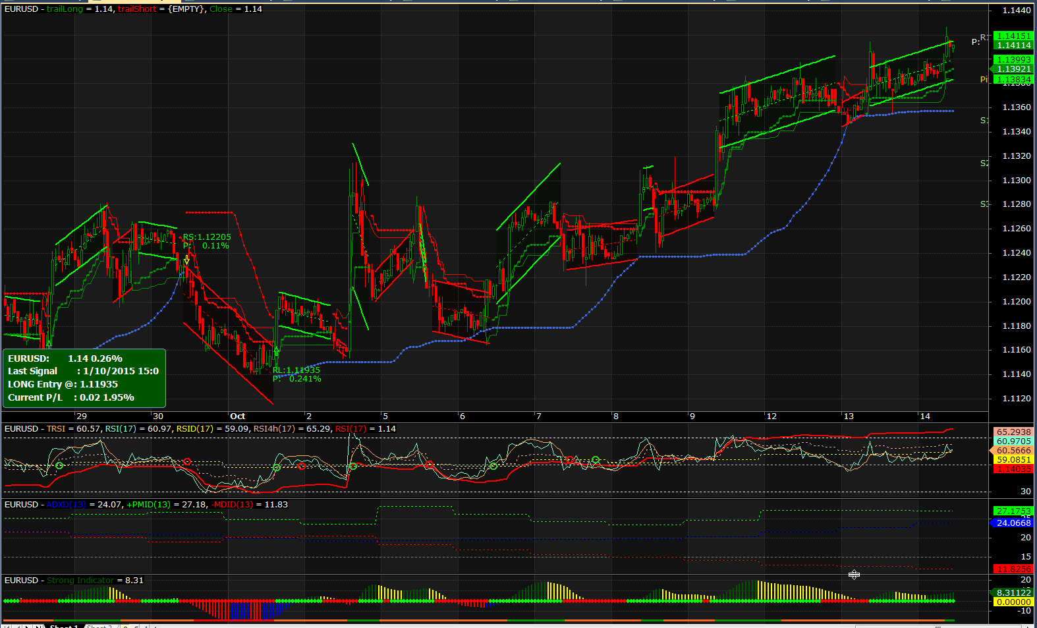
Task: Click the yellow sell arrow below RS:1.12205
Action: click(x=187, y=261)
